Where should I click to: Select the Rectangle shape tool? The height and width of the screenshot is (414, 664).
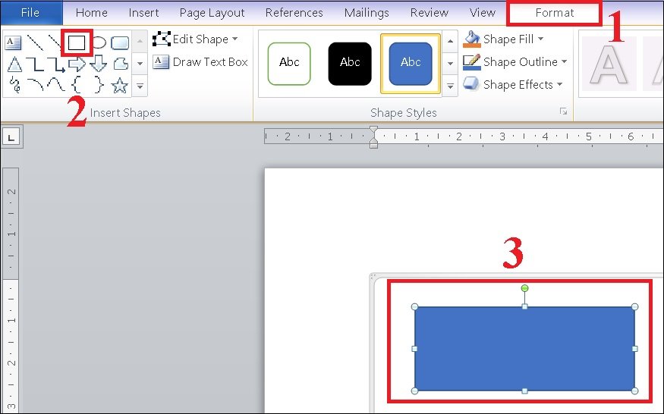click(77, 42)
